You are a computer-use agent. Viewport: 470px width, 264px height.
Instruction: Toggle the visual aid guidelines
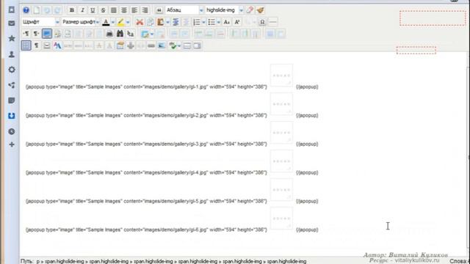click(x=26, y=45)
